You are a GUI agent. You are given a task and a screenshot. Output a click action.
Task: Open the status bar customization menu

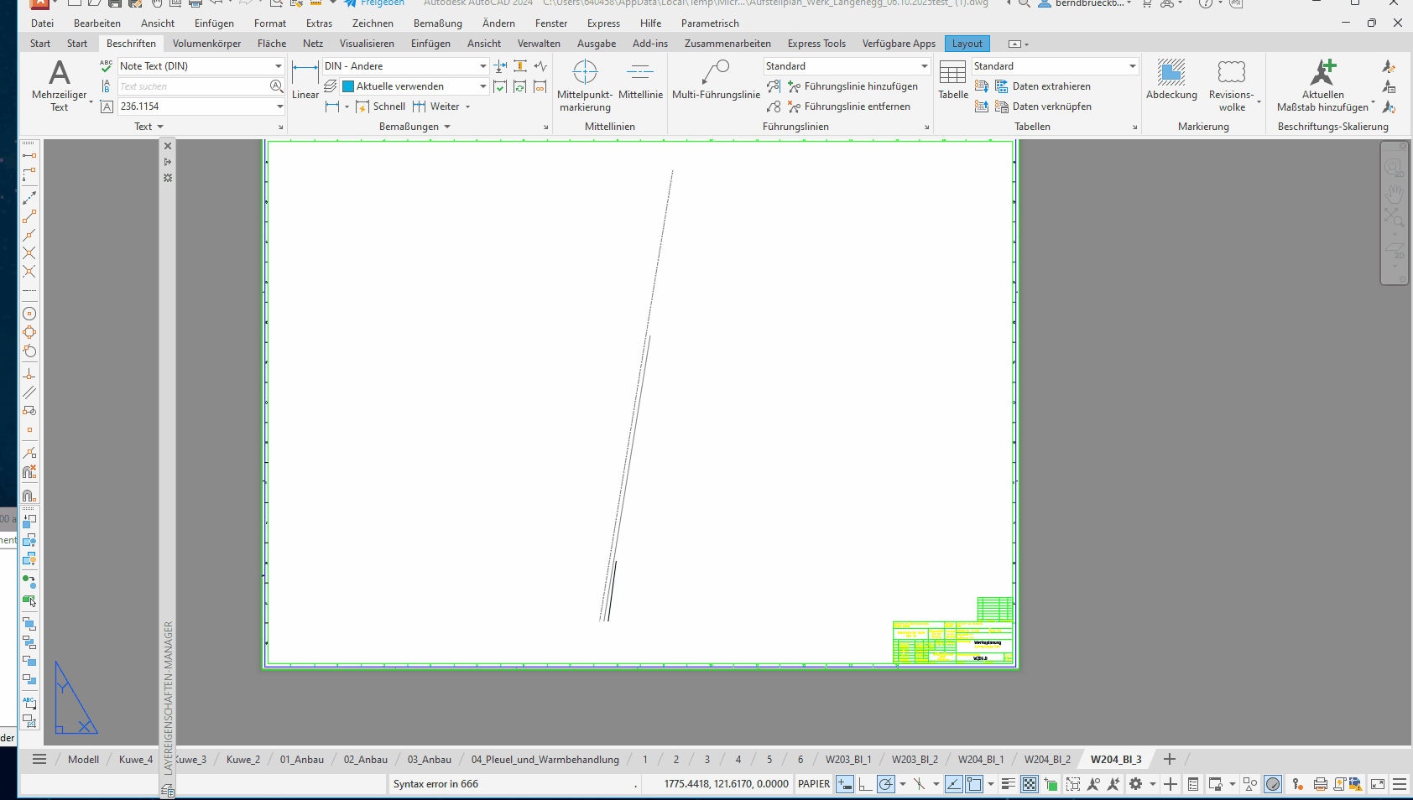[x=1400, y=784]
